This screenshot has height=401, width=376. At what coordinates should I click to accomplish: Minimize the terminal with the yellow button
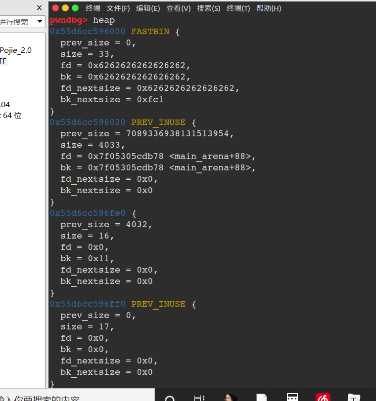click(x=65, y=8)
